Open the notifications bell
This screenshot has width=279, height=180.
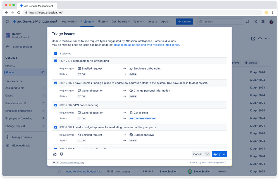click(248, 22)
